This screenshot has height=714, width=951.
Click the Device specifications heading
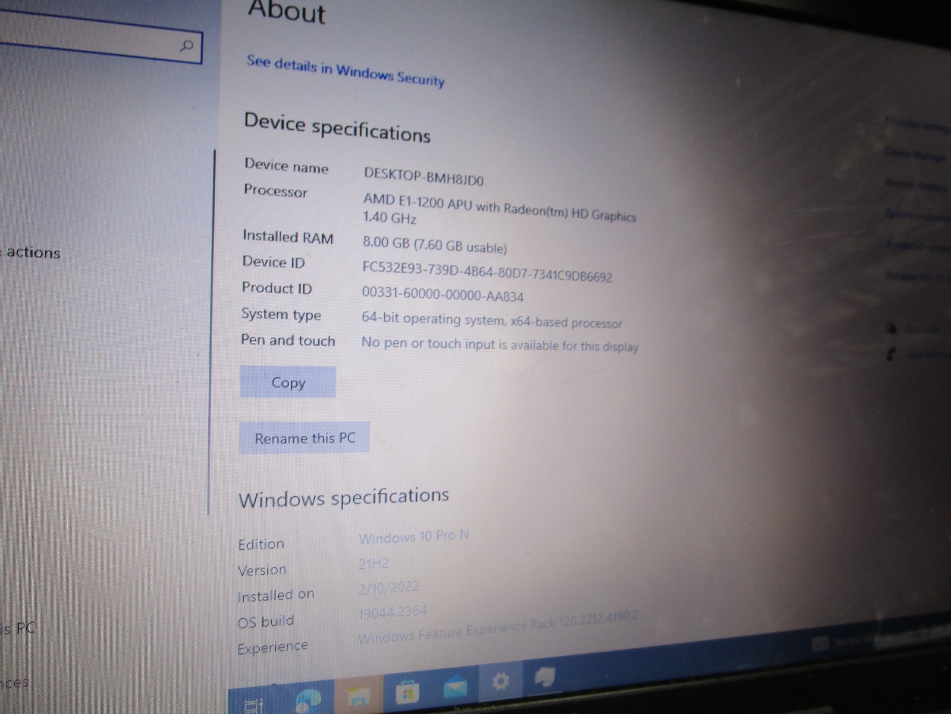click(x=337, y=127)
